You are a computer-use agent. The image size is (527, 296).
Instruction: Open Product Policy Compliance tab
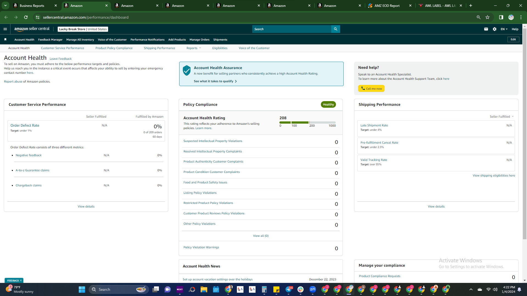114,48
